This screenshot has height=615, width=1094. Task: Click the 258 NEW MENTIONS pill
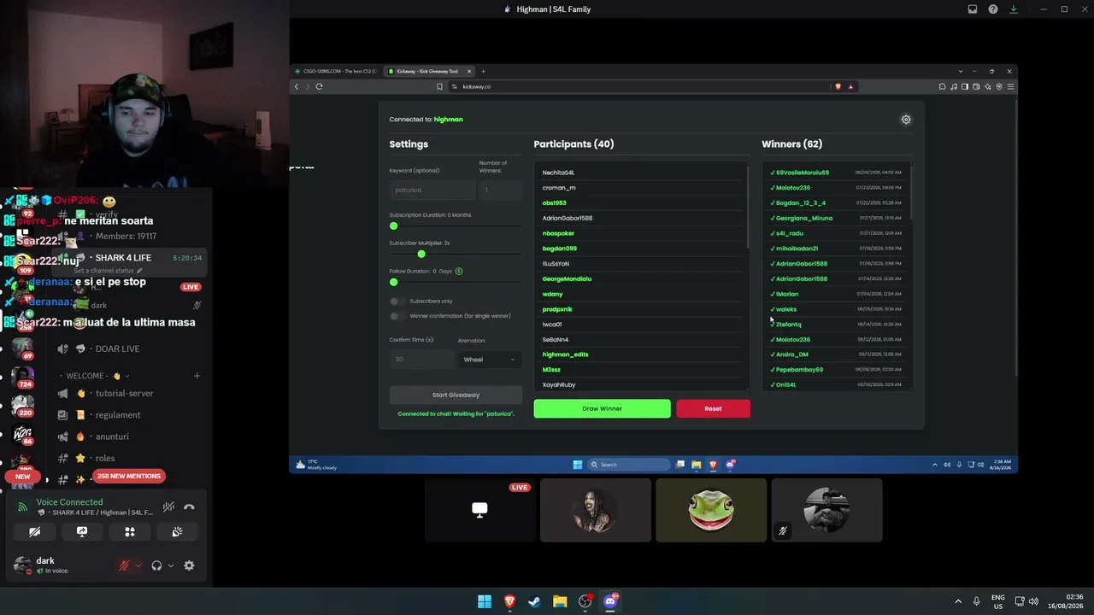coord(128,476)
